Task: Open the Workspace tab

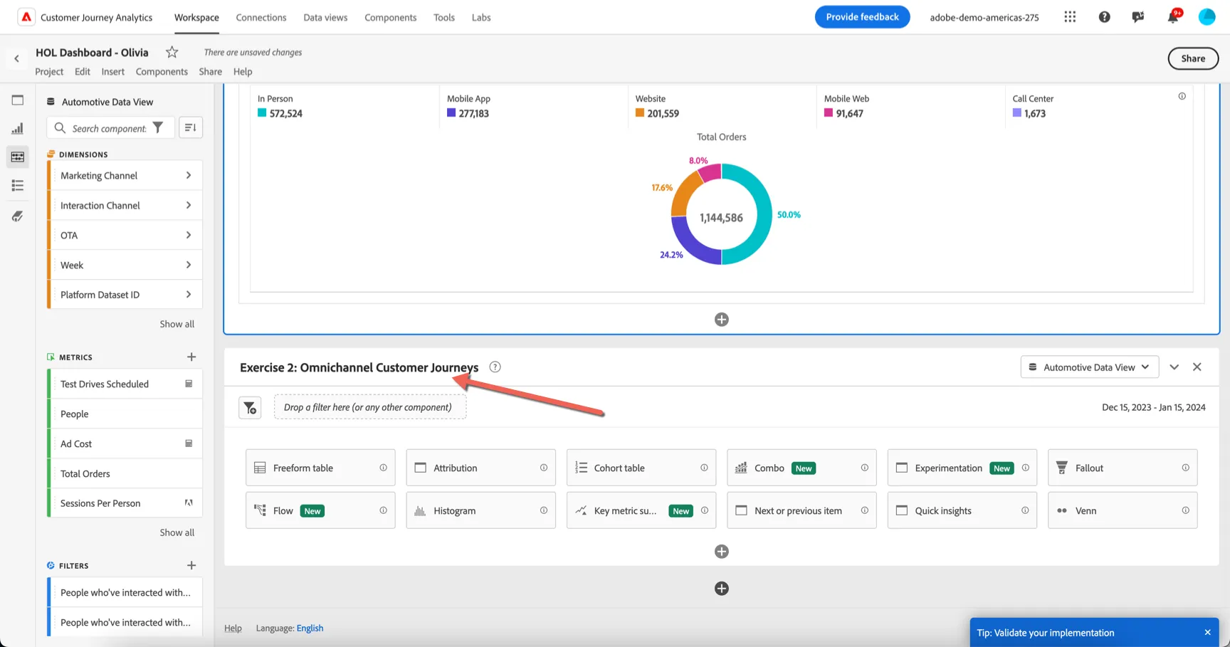Action: (196, 17)
